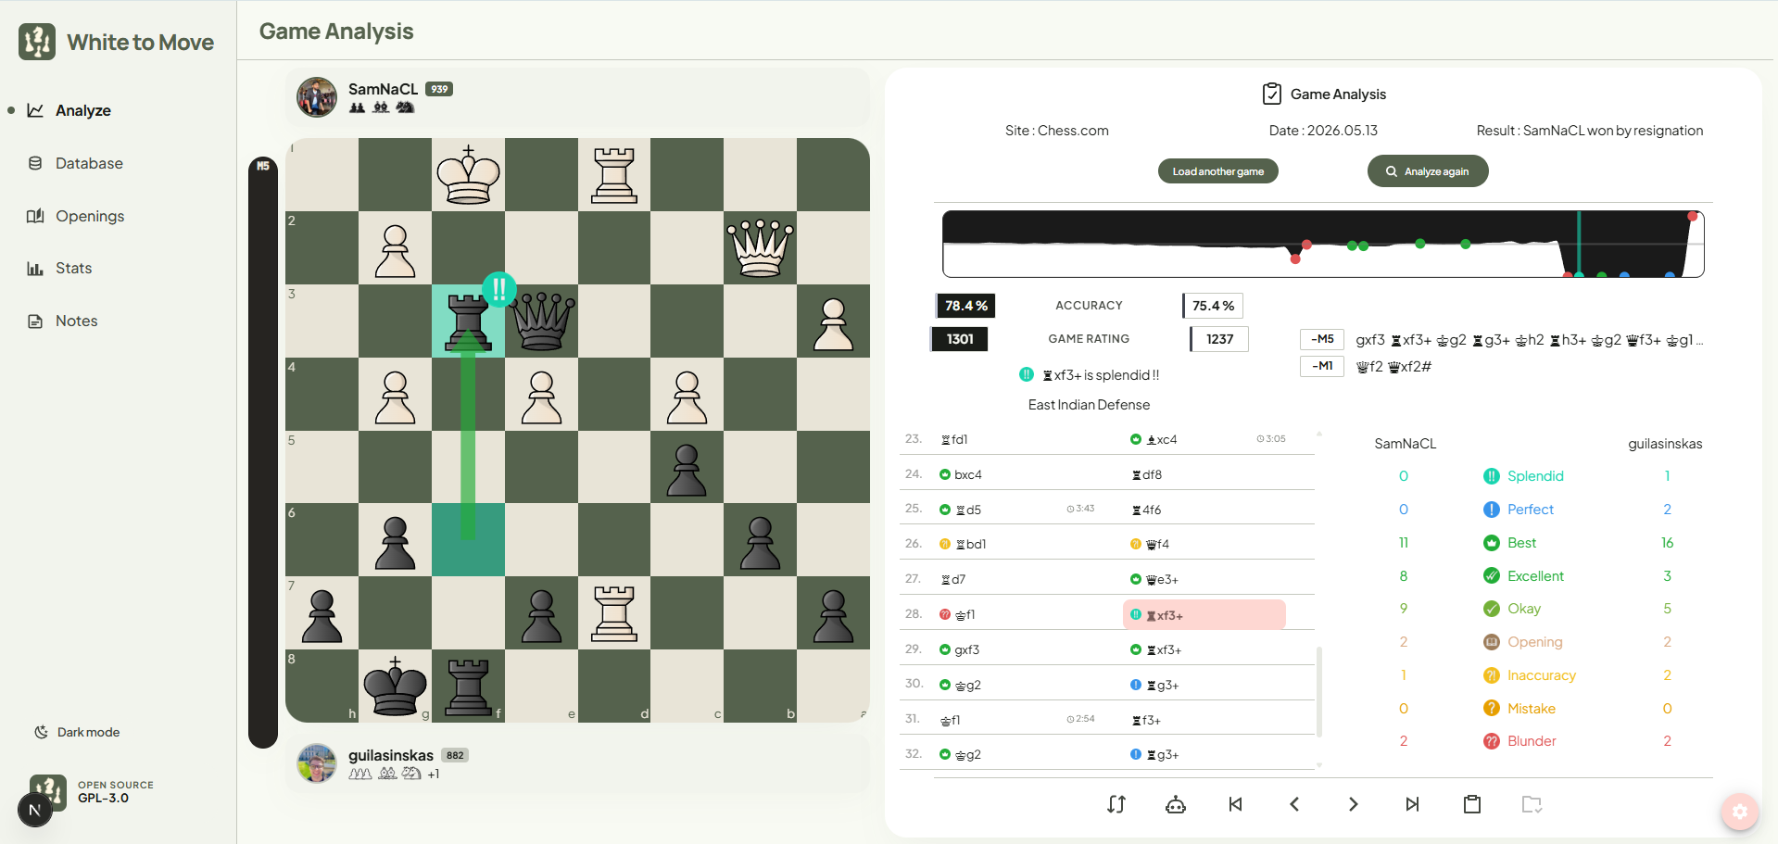Toggle Dark mode
1778x844 pixels.
point(77,732)
